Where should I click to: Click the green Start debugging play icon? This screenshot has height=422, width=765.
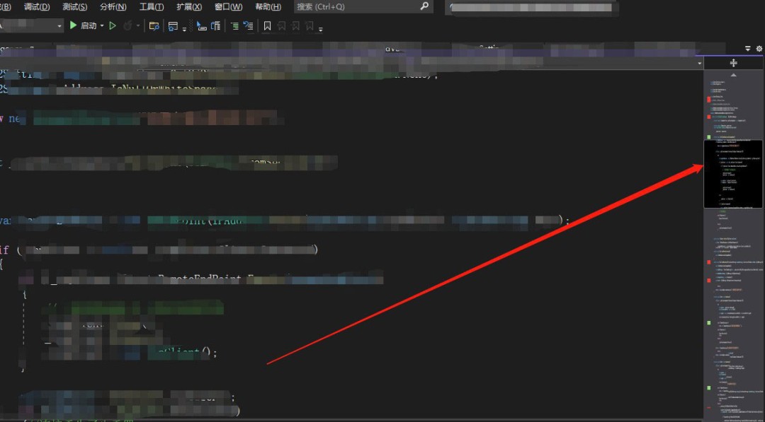[73, 25]
